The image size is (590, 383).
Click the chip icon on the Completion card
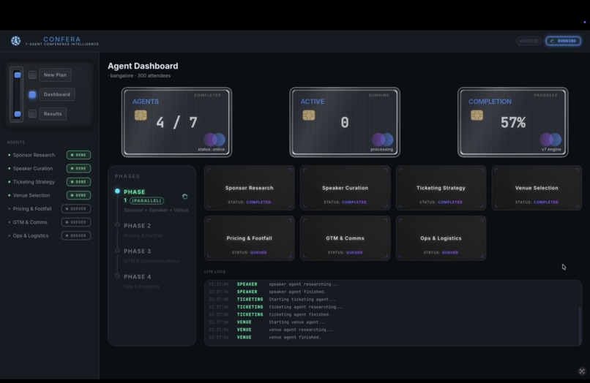click(x=477, y=115)
